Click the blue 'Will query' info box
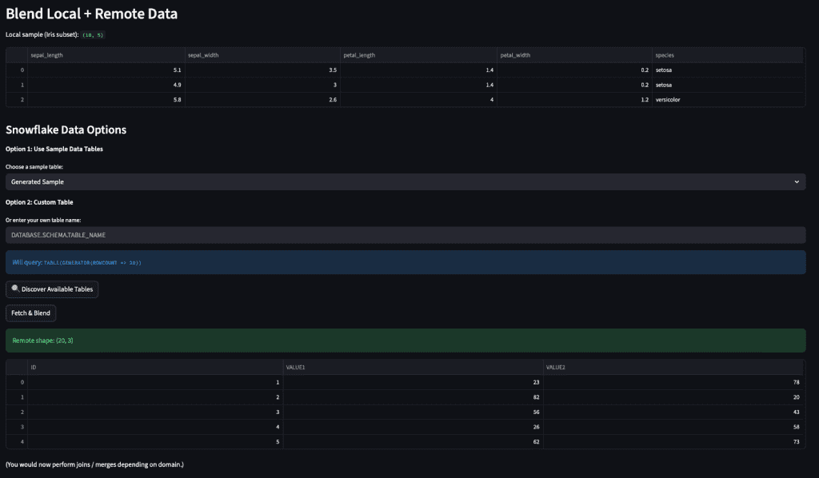819x478 pixels. coord(405,262)
